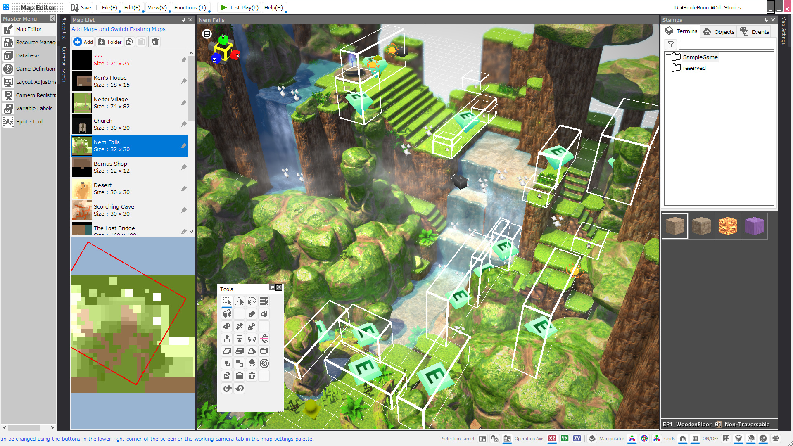Select the purple terrain swatch in the Stamps panel
The height and width of the screenshot is (446, 793).
pos(755,226)
